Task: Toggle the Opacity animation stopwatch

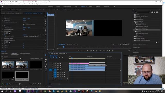Action: (4, 35)
